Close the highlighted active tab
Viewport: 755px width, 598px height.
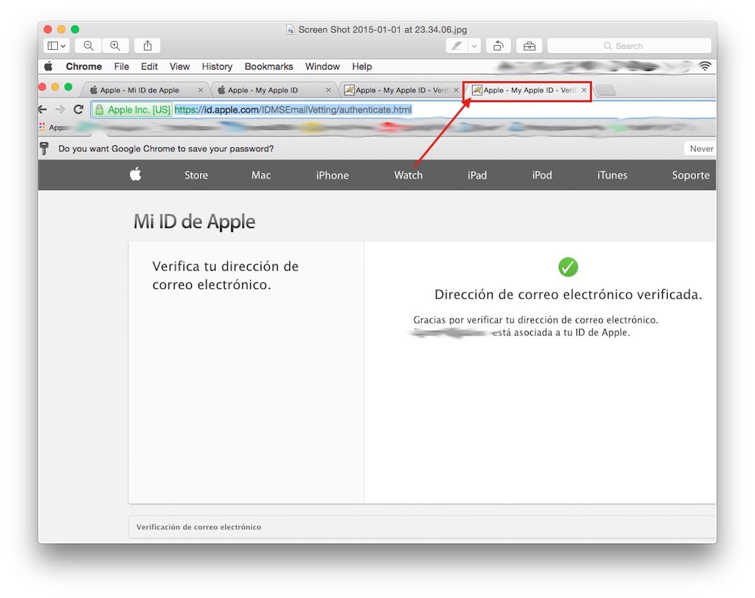click(584, 90)
